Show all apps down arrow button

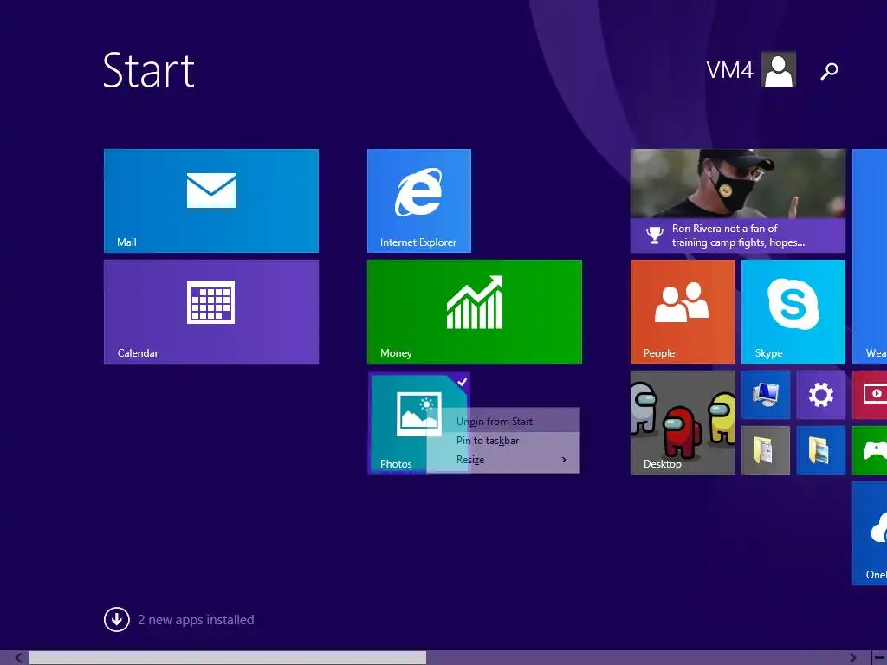(x=117, y=619)
